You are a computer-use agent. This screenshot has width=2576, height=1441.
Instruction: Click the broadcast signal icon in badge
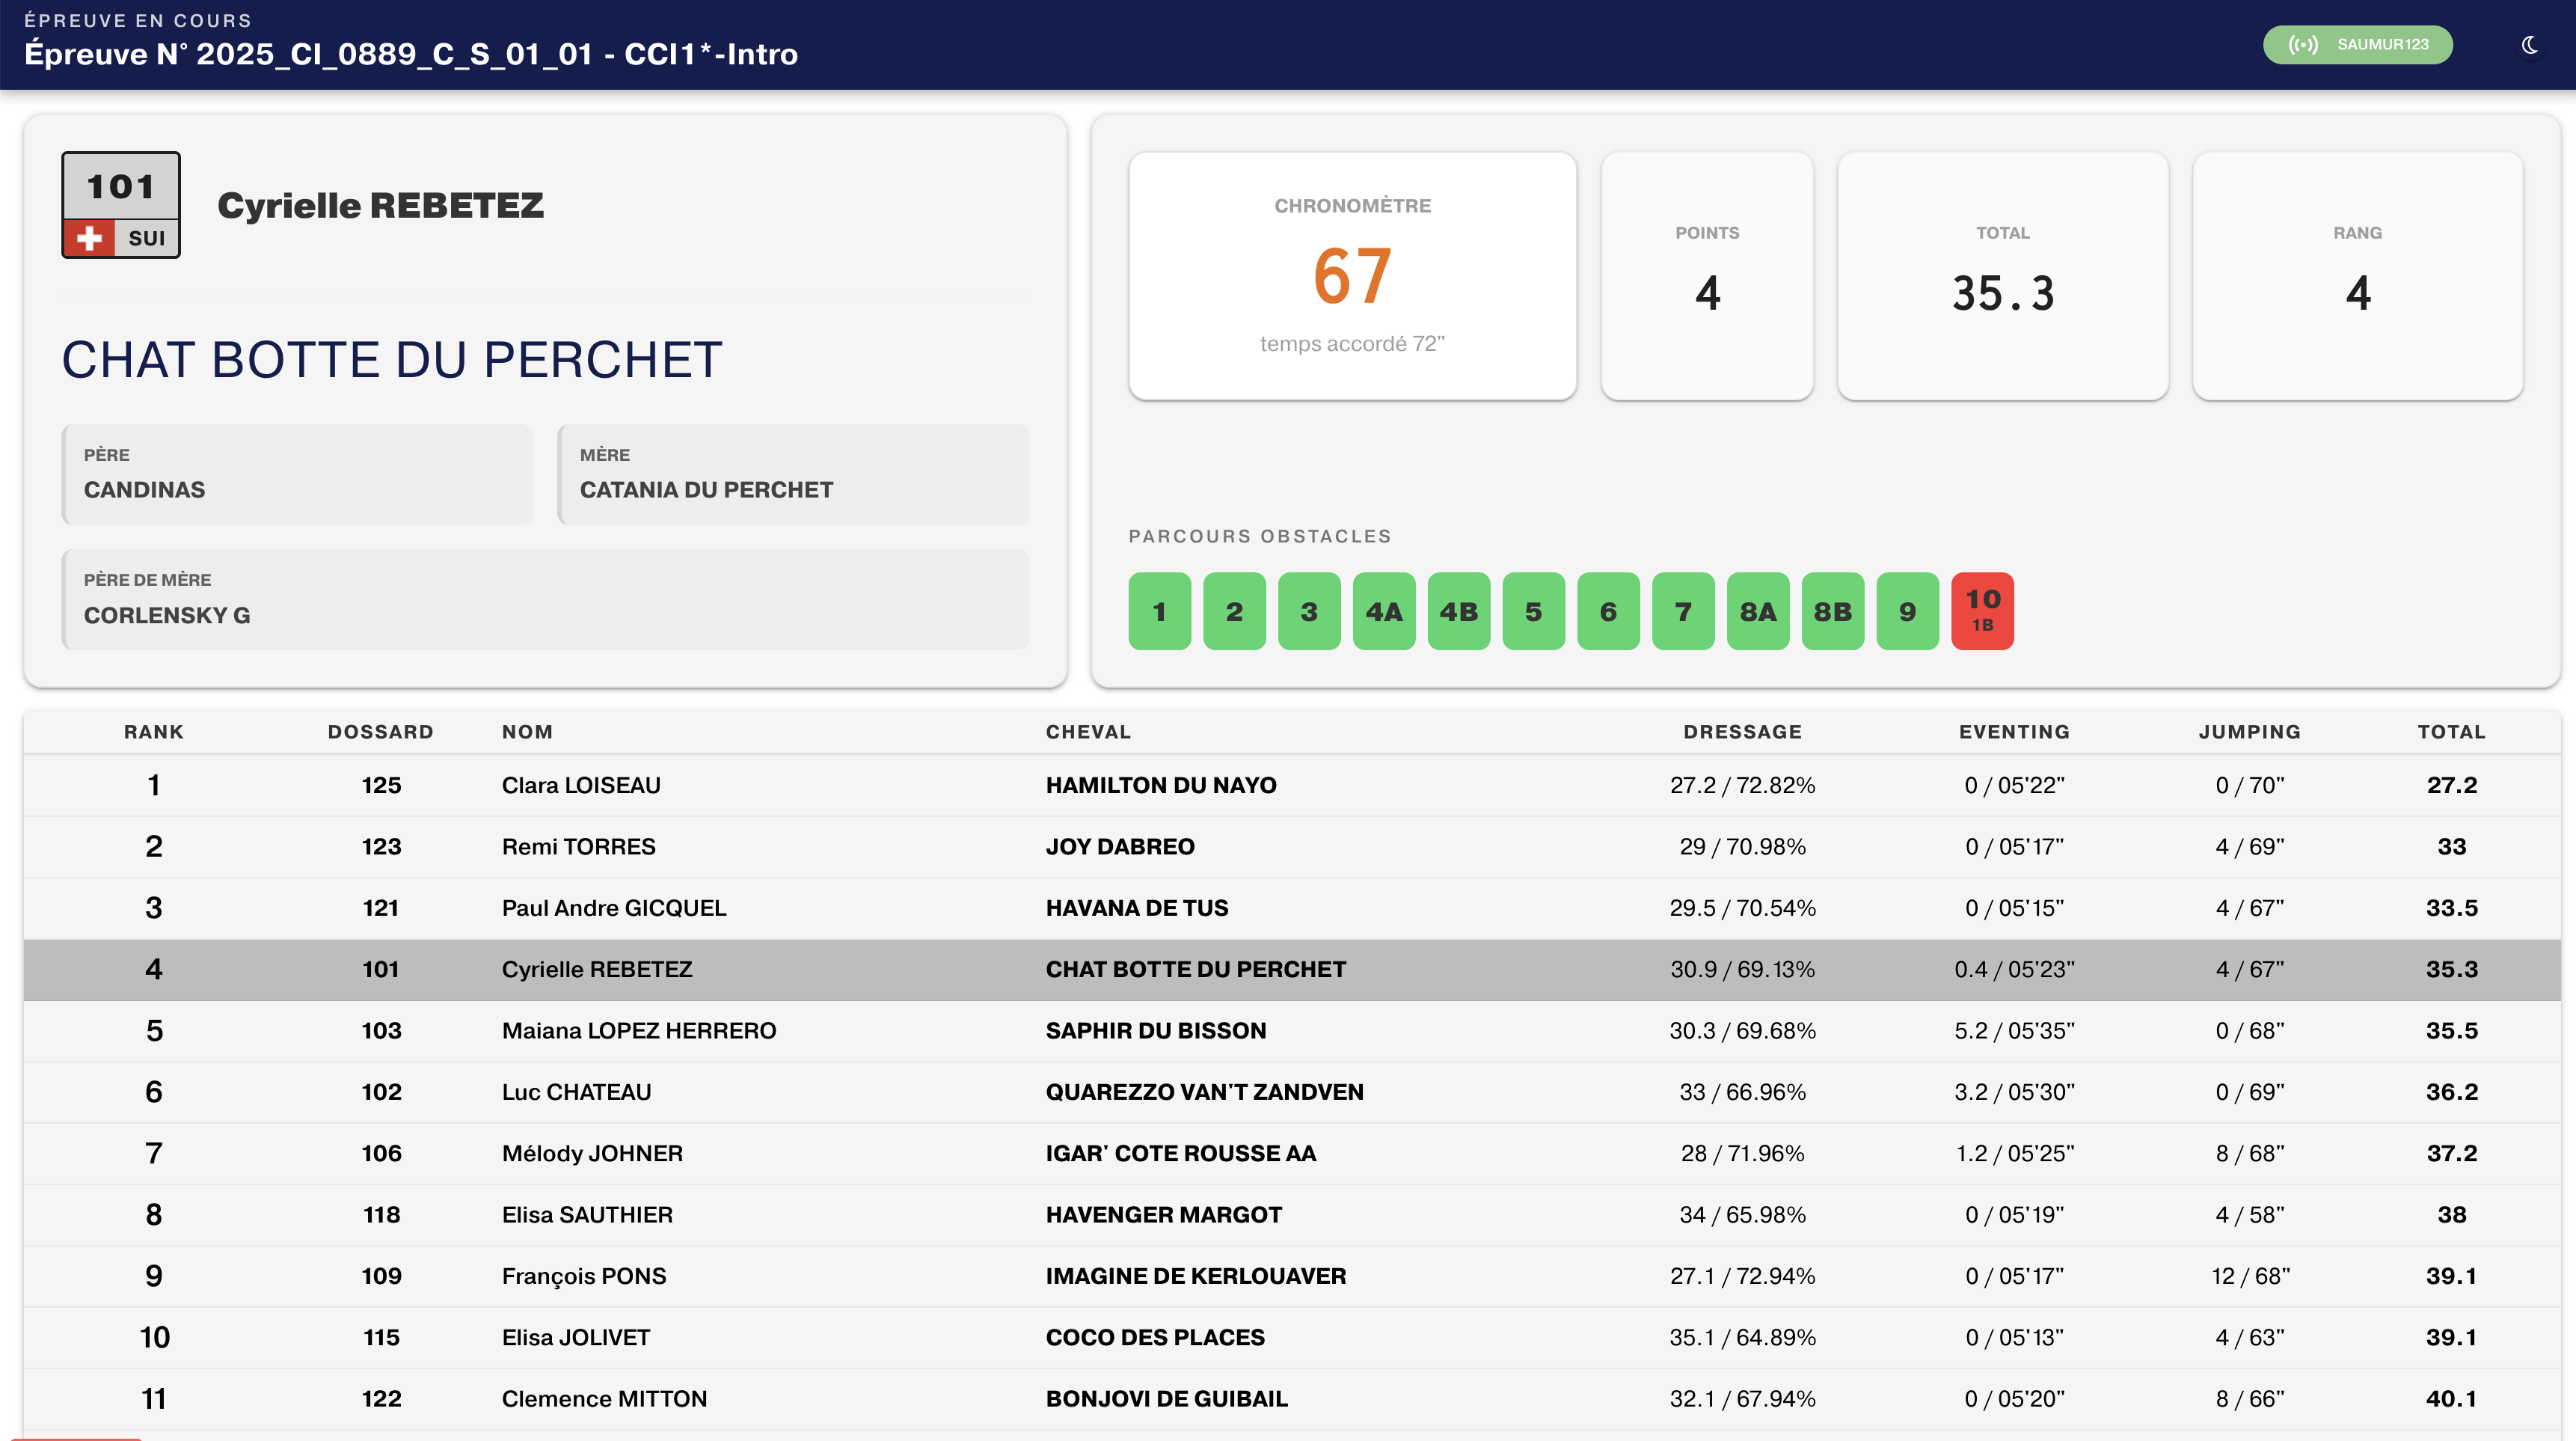coord(2302,45)
